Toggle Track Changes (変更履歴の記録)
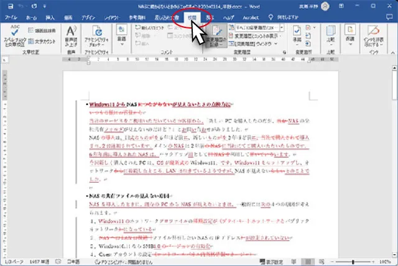This screenshot has height=266, width=398. pyautogui.click(x=216, y=36)
